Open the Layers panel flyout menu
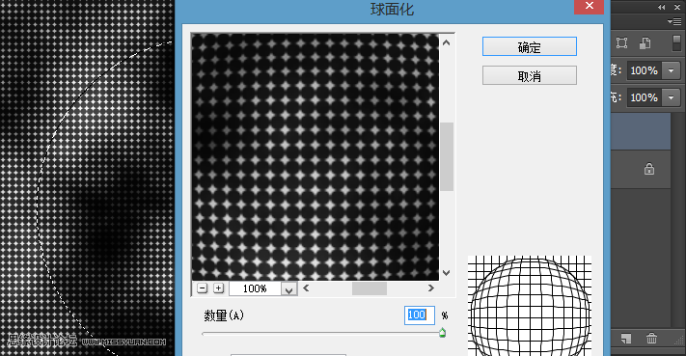686x356 pixels. (x=674, y=21)
